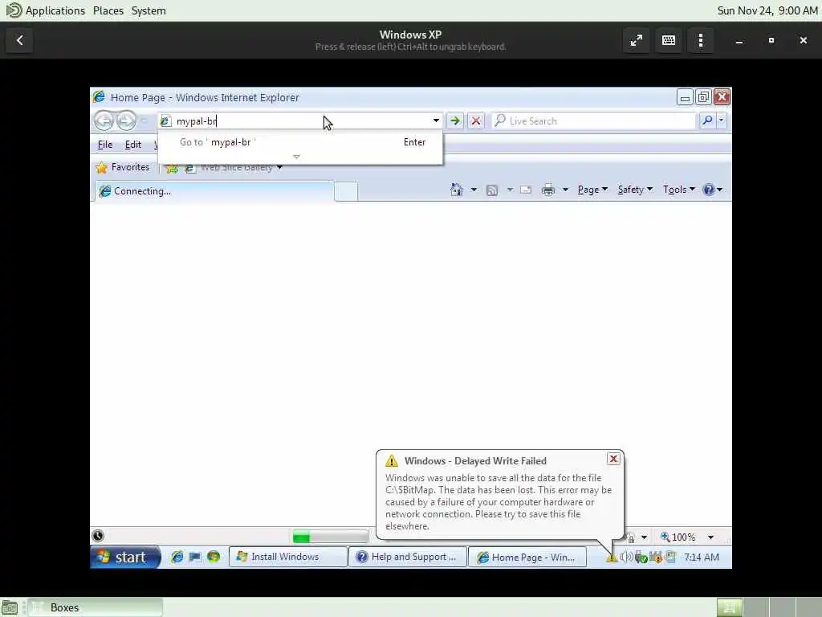Viewport: 822px width, 617px height.
Task: Open the Windows XP start menu
Action: [x=126, y=558]
